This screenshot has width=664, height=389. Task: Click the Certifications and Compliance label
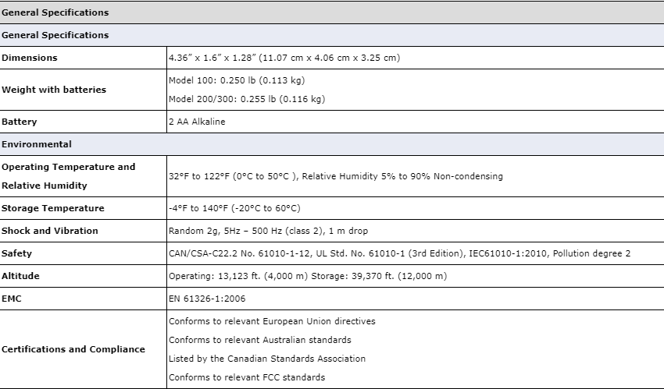[73, 349]
